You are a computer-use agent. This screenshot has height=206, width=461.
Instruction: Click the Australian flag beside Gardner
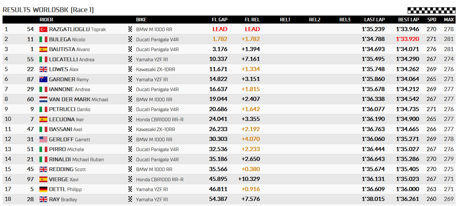coord(43,79)
